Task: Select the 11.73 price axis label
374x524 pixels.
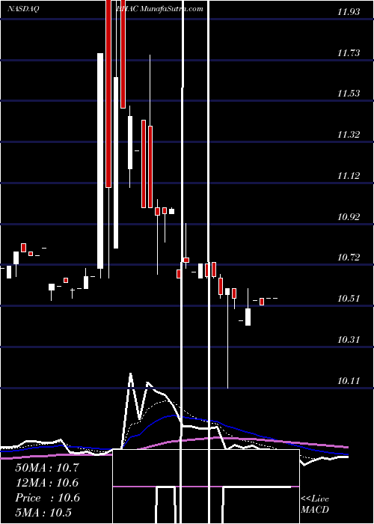Action: point(349,53)
